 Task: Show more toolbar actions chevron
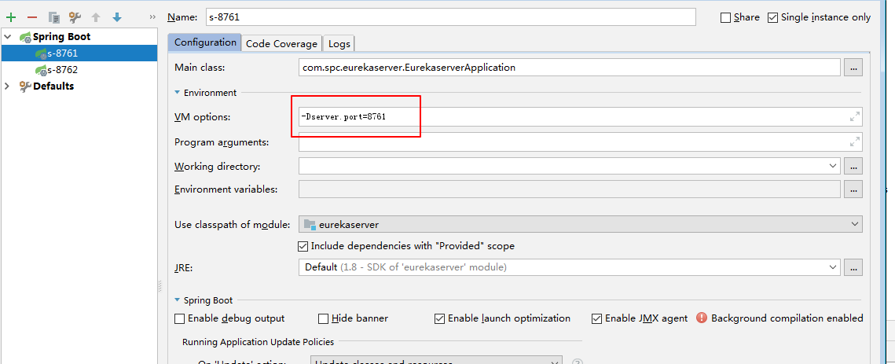pyautogui.click(x=152, y=17)
